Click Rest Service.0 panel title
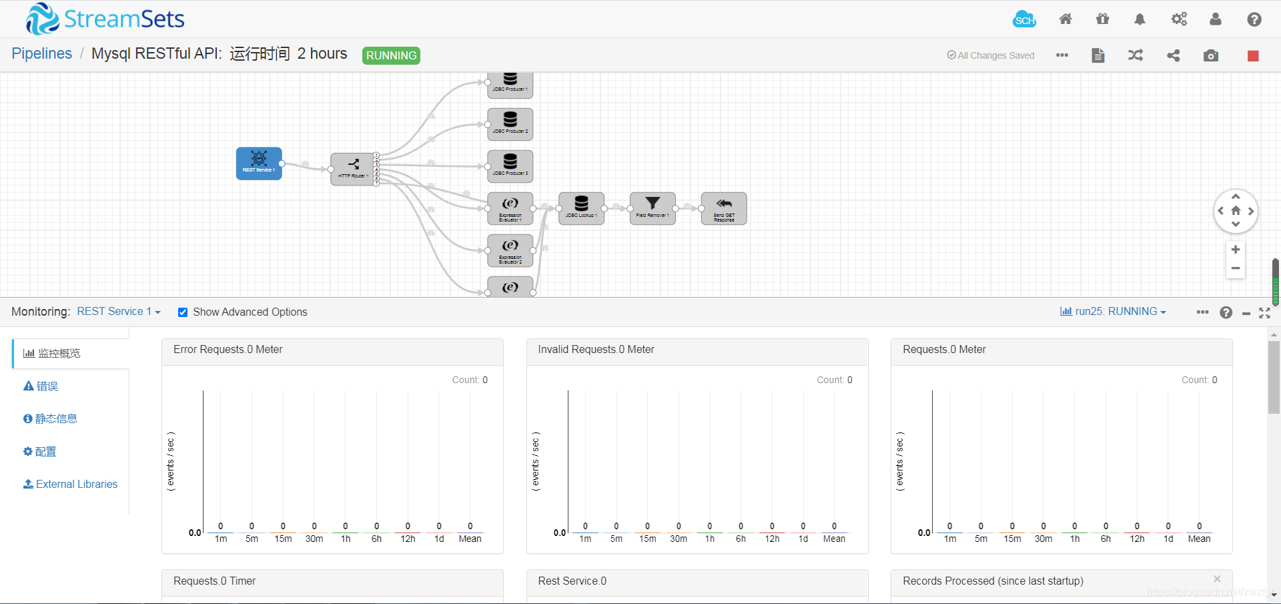1281x604 pixels. tap(572, 581)
